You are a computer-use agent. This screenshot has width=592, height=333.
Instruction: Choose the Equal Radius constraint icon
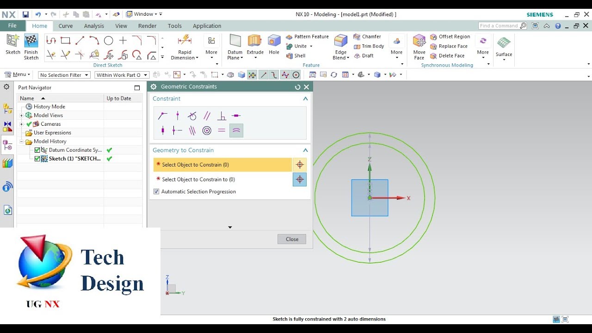point(236,130)
